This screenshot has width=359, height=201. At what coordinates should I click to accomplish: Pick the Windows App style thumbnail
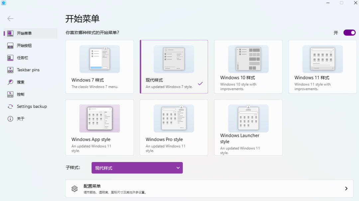tap(100, 118)
